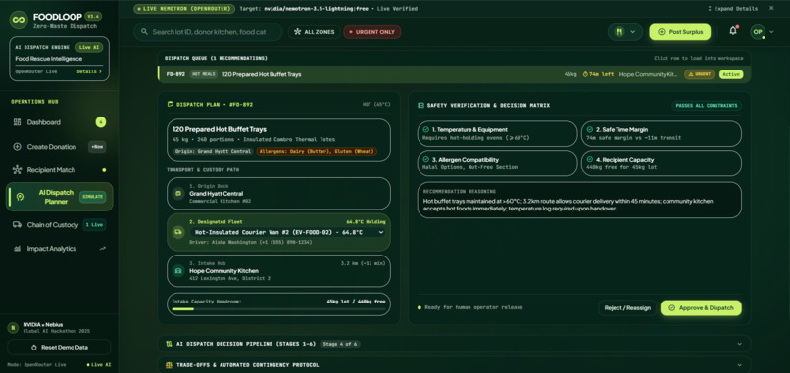The width and height of the screenshot is (790, 373).
Task: Close the top status banner
Action: click(771, 8)
